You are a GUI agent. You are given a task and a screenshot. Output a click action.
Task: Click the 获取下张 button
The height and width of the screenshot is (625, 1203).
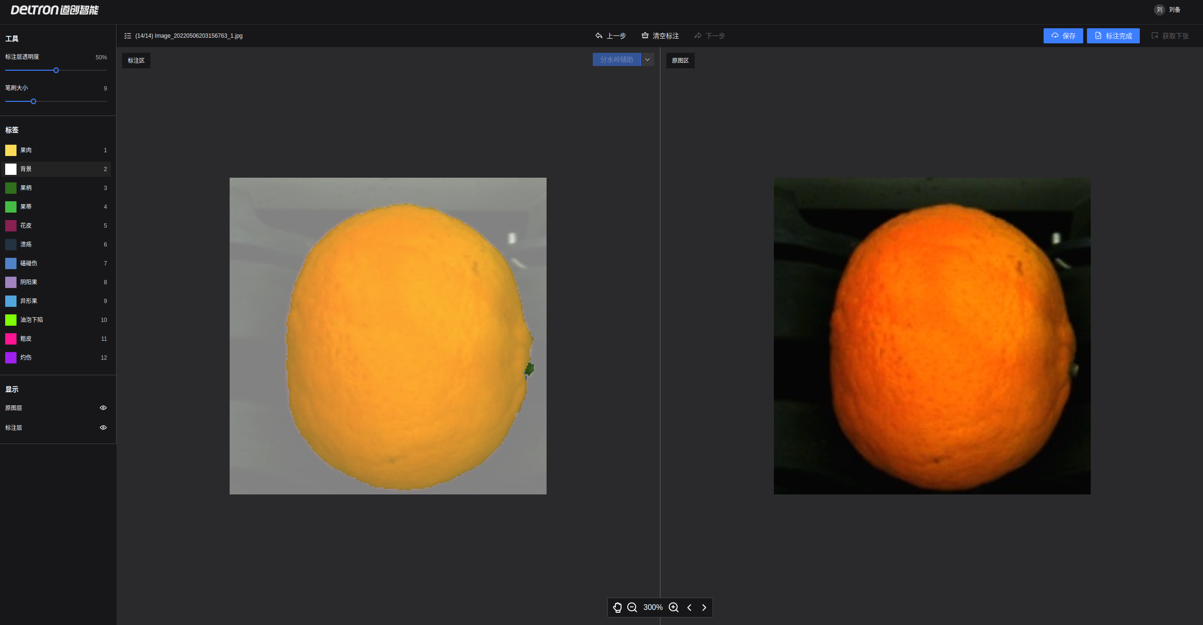[1170, 36]
